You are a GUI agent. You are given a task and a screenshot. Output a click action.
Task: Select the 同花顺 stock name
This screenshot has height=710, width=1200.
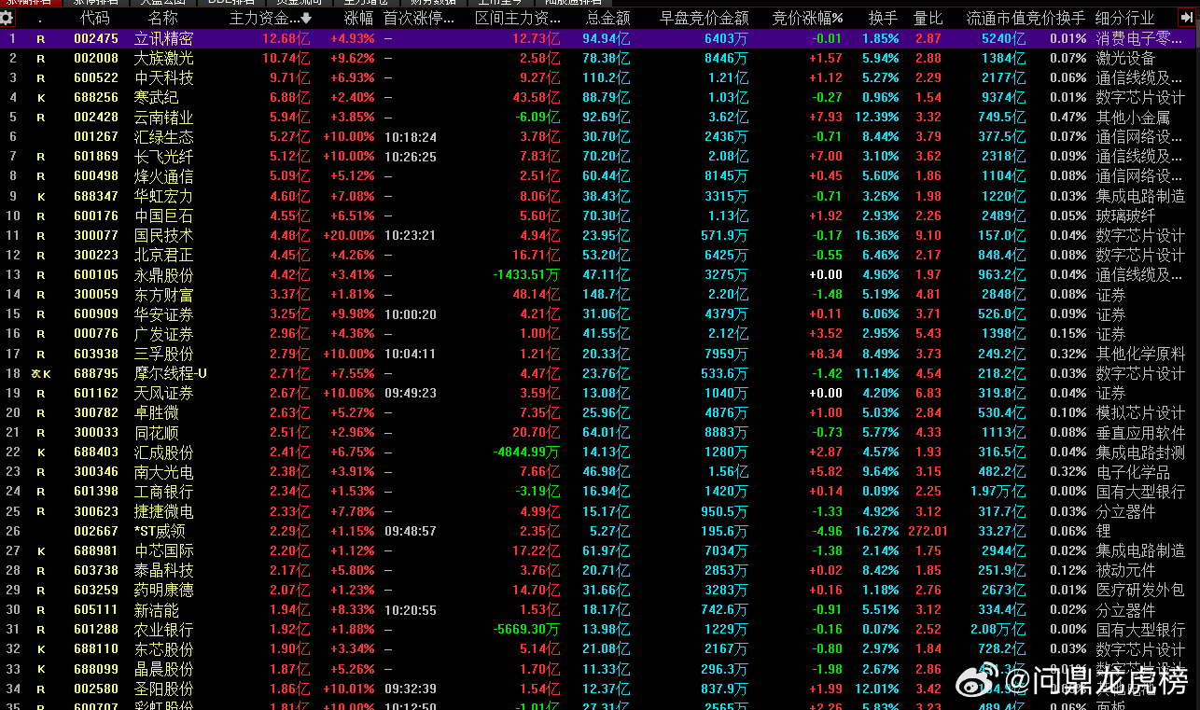(157, 433)
